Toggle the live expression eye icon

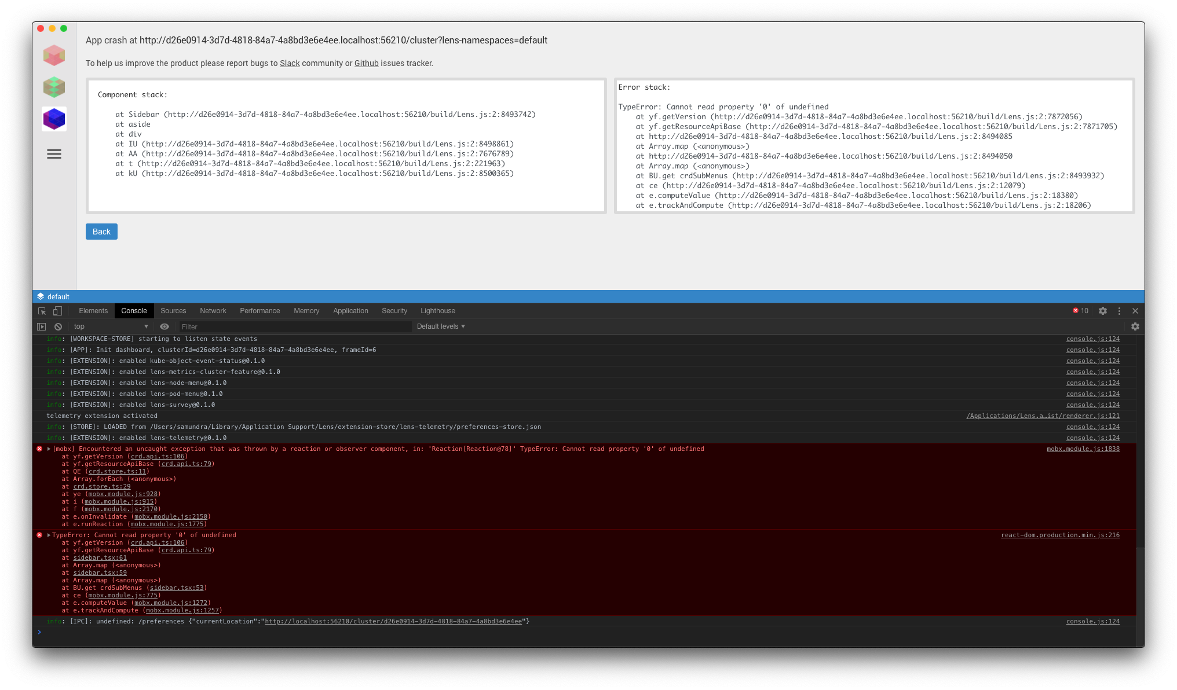165,326
